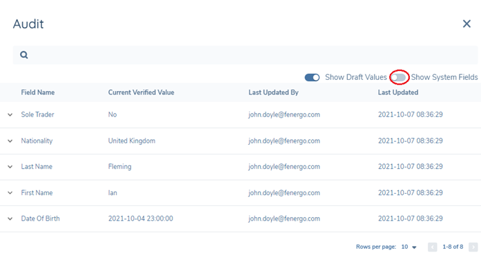Expand the First Name row

coord(10,193)
